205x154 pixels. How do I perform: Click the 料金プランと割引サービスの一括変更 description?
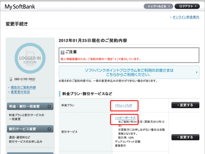point(27,117)
